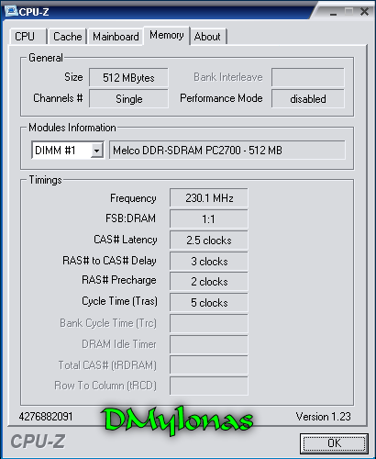Click the Cycle Time (Tras) value 5 clocks
Viewport: 376px width, 459px height.
click(209, 303)
